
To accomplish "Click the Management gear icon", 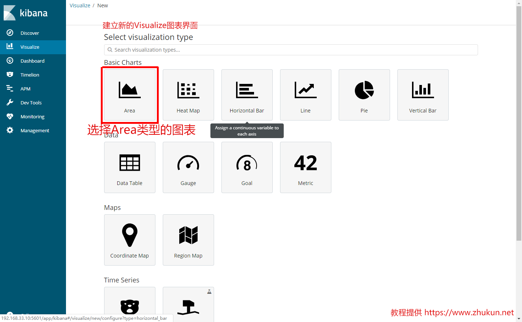I will 10,130.
